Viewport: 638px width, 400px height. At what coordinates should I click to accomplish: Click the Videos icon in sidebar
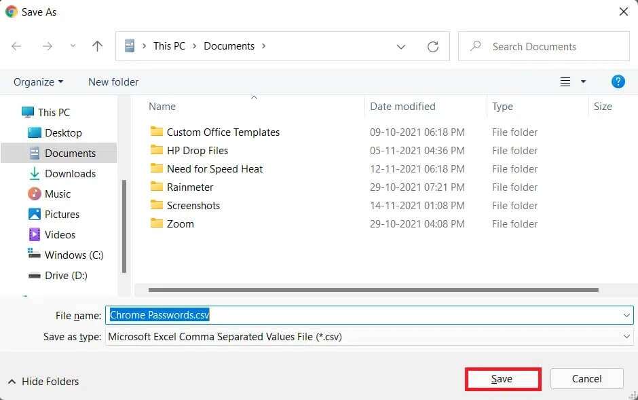[35, 234]
